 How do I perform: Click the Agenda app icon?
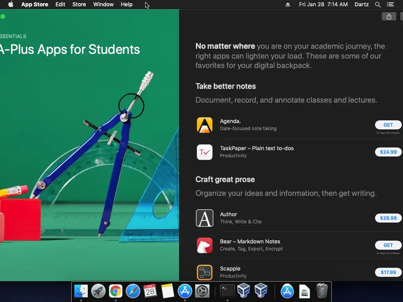(205, 125)
